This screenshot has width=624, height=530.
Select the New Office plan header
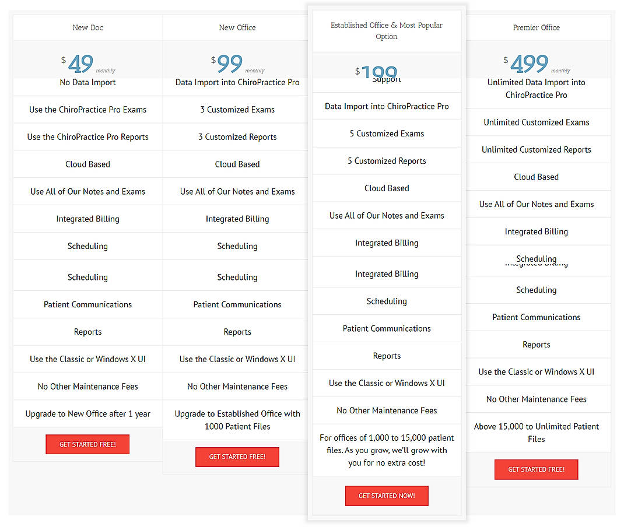tap(237, 27)
